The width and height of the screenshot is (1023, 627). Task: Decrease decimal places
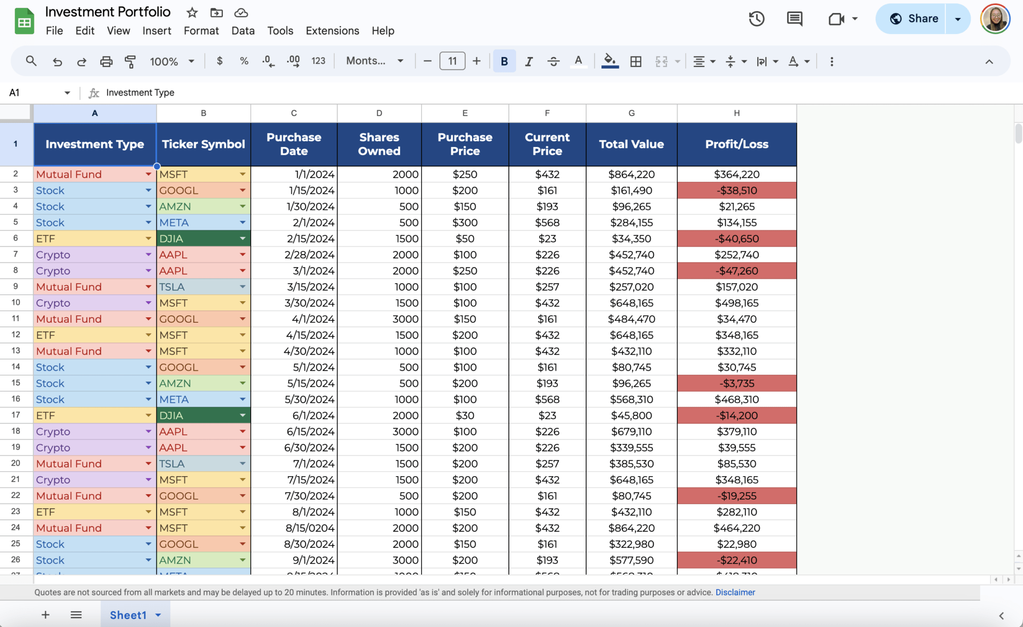tap(268, 61)
